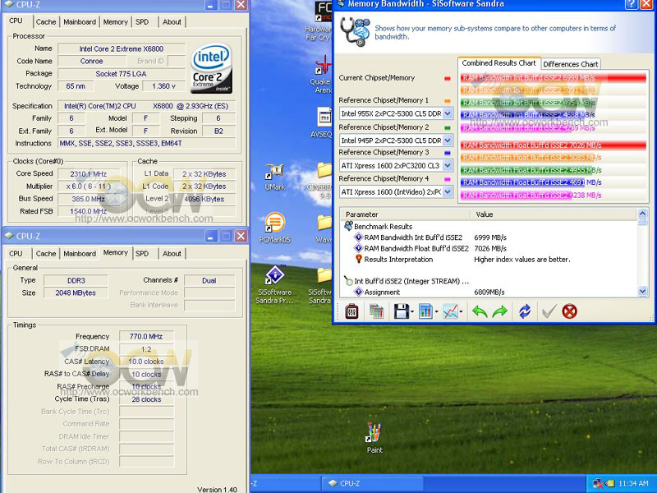
Task: Go back with the green left arrow
Action: click(x=480, y=311)
